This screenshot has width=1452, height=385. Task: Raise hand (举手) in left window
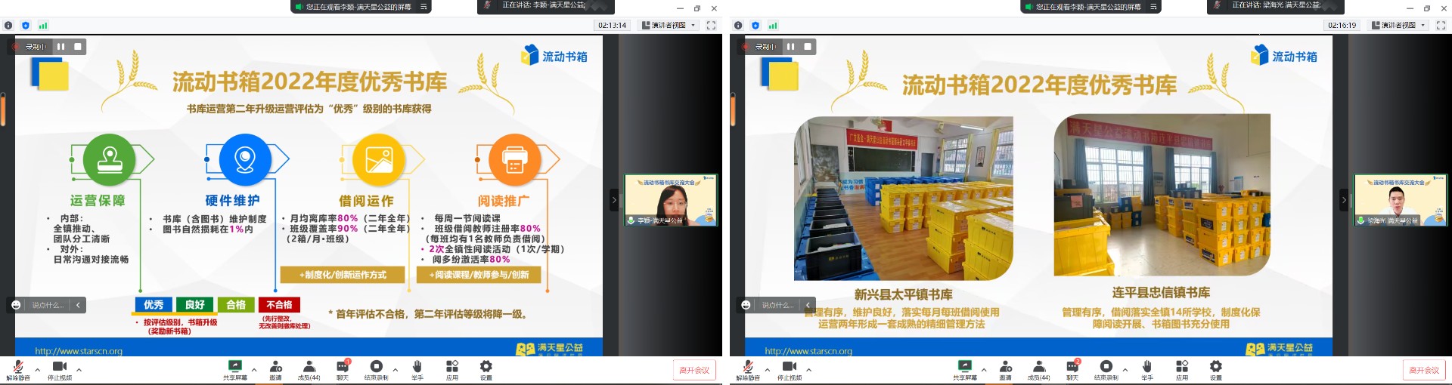pos(417,370)
